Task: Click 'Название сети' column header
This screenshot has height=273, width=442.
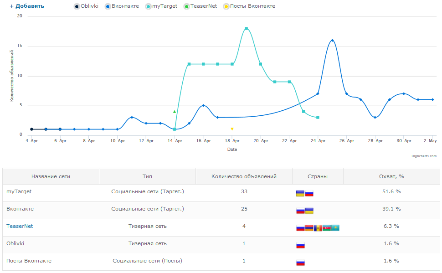Action: tap(51, 176)
